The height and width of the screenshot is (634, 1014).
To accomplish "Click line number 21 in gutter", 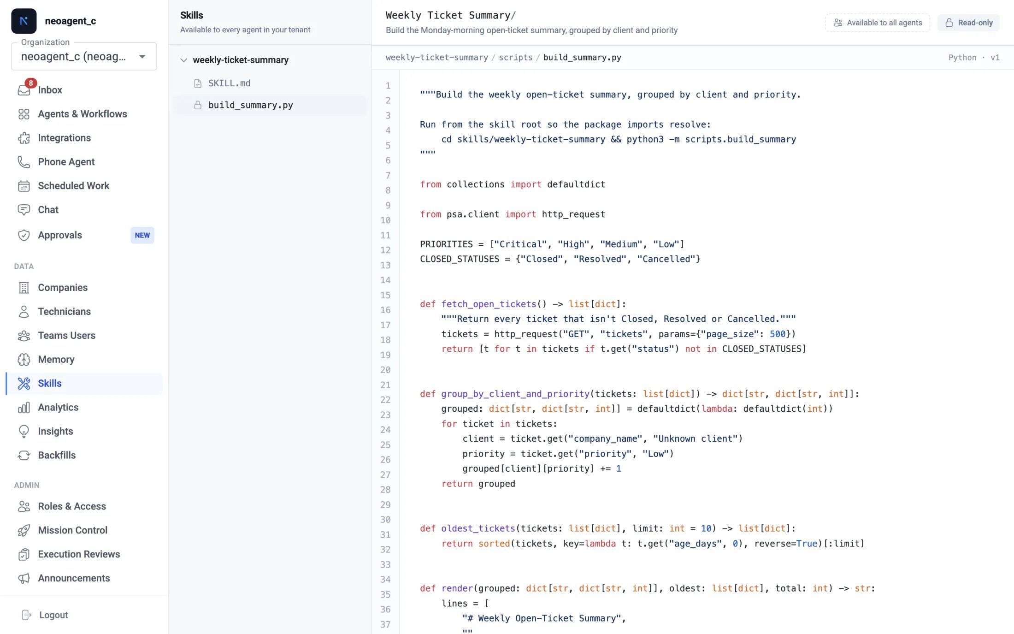I will pyautogui.click(x=385, y=385).
